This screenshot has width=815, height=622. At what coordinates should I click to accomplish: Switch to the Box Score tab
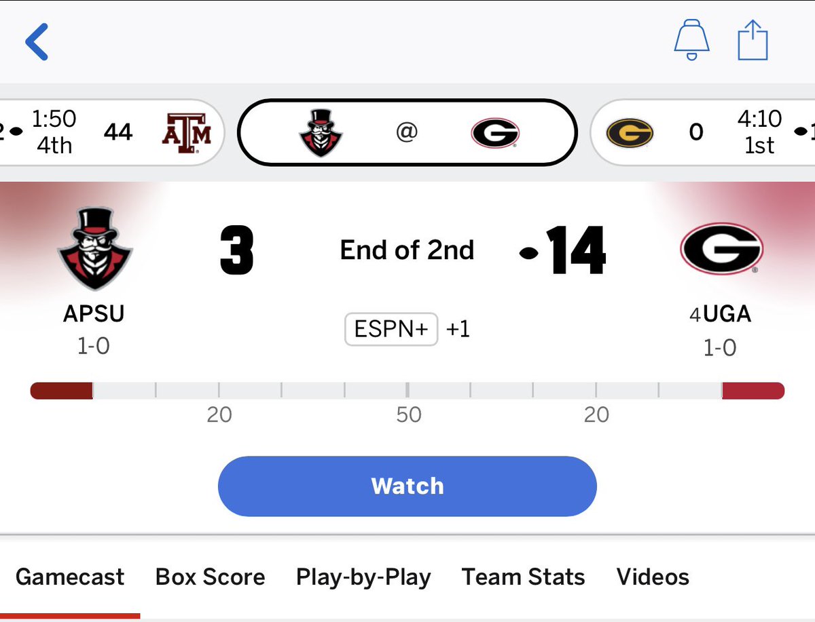pyautogui.click(x=211, y=577)
